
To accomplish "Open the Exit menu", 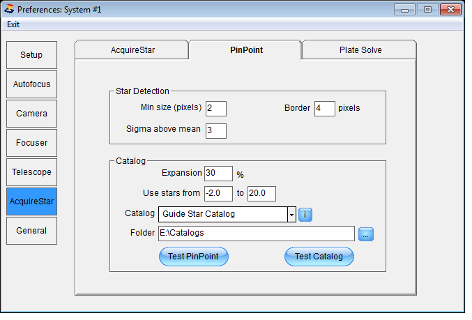I will tap(13, 24).
